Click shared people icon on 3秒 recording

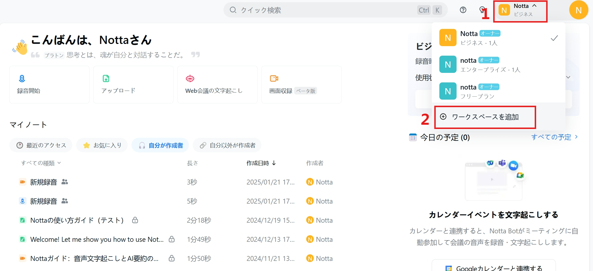(x=65, y=182)
